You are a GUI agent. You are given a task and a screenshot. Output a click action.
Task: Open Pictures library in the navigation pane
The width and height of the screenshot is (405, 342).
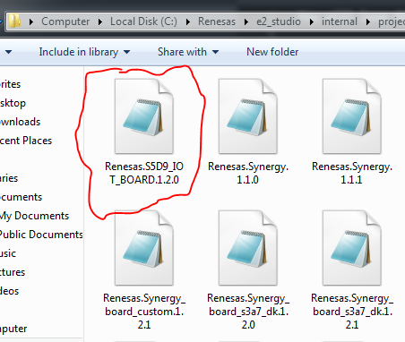point(13,272)
